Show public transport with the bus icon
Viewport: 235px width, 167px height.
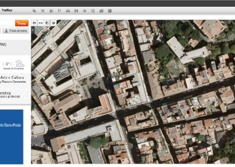pyautogui.click(x=93, y=11)
